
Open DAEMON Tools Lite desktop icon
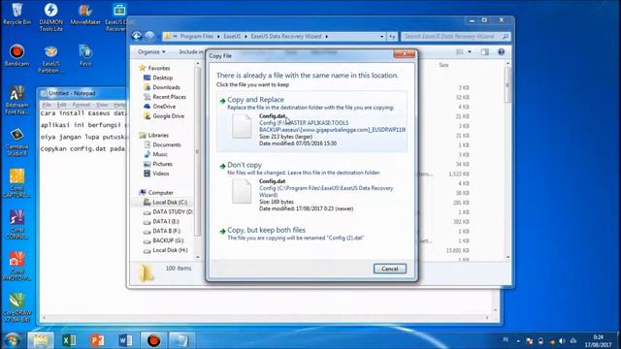click(51, 16)
